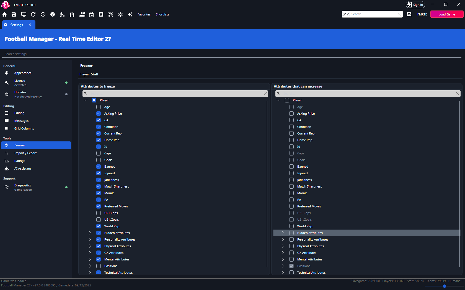
Task: Click the Home icon in toolbar
Action: coord(5,14)
